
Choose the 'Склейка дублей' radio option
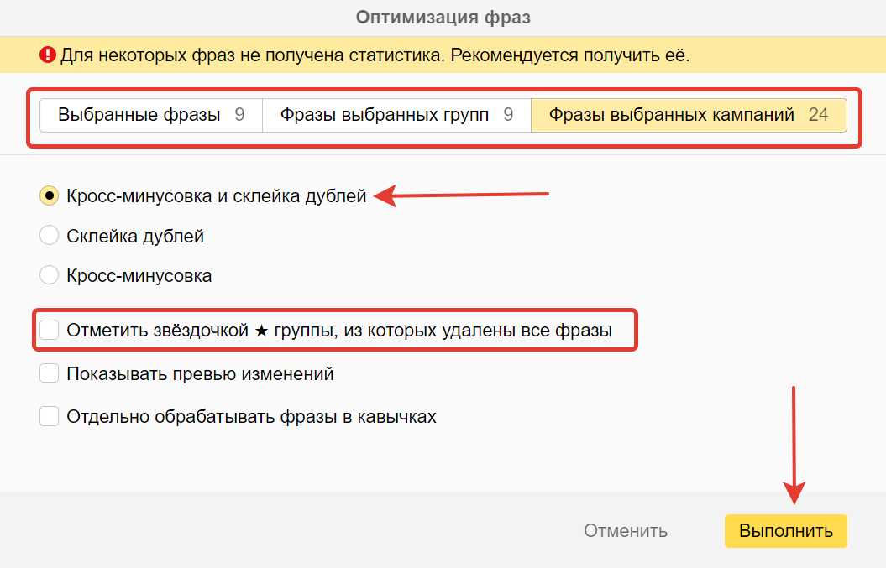[50, 236]
